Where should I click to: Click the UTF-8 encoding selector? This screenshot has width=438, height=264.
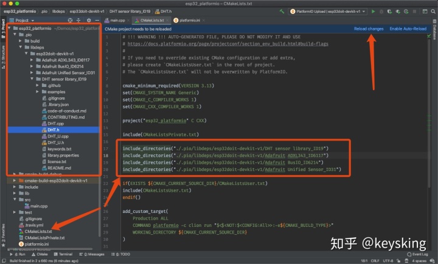388,261
